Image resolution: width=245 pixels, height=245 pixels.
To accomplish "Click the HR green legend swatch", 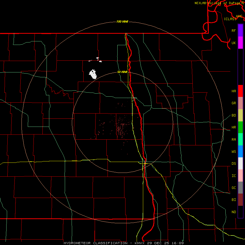I will (240, 127).
